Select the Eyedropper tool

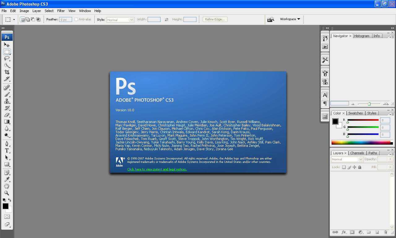[7, 179]
